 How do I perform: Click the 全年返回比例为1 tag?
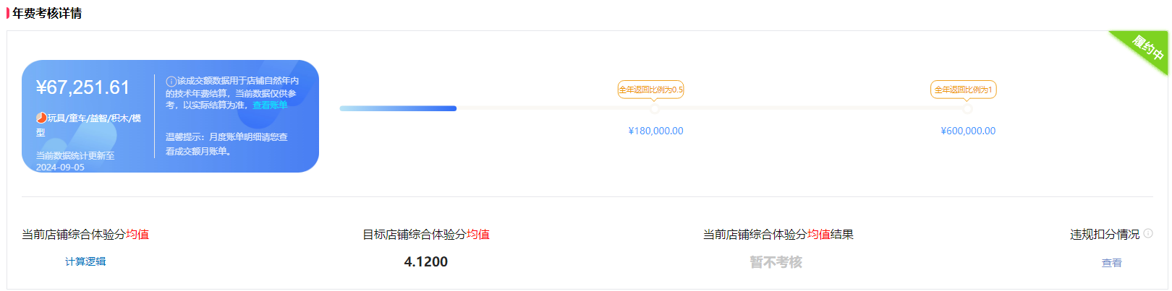[963, 90]
